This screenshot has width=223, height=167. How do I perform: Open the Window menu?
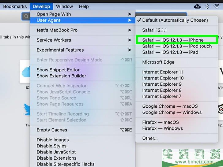click(x=64, y=6)
